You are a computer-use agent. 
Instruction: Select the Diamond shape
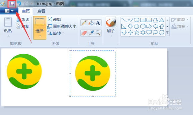point(130,26)
